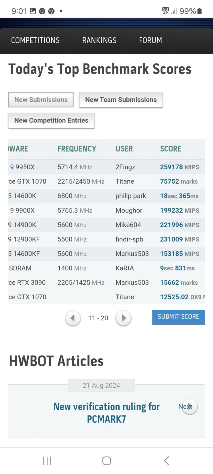The width and height of the screenshot is (213, 474).
Task: Tap the Android recent apps icon
Action: [x=47, y=461]
